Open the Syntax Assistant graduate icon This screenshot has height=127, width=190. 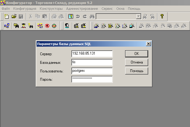(x=23, y=26)
